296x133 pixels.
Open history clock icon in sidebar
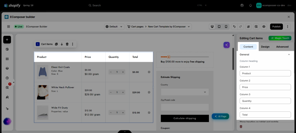tap(7, 78)
